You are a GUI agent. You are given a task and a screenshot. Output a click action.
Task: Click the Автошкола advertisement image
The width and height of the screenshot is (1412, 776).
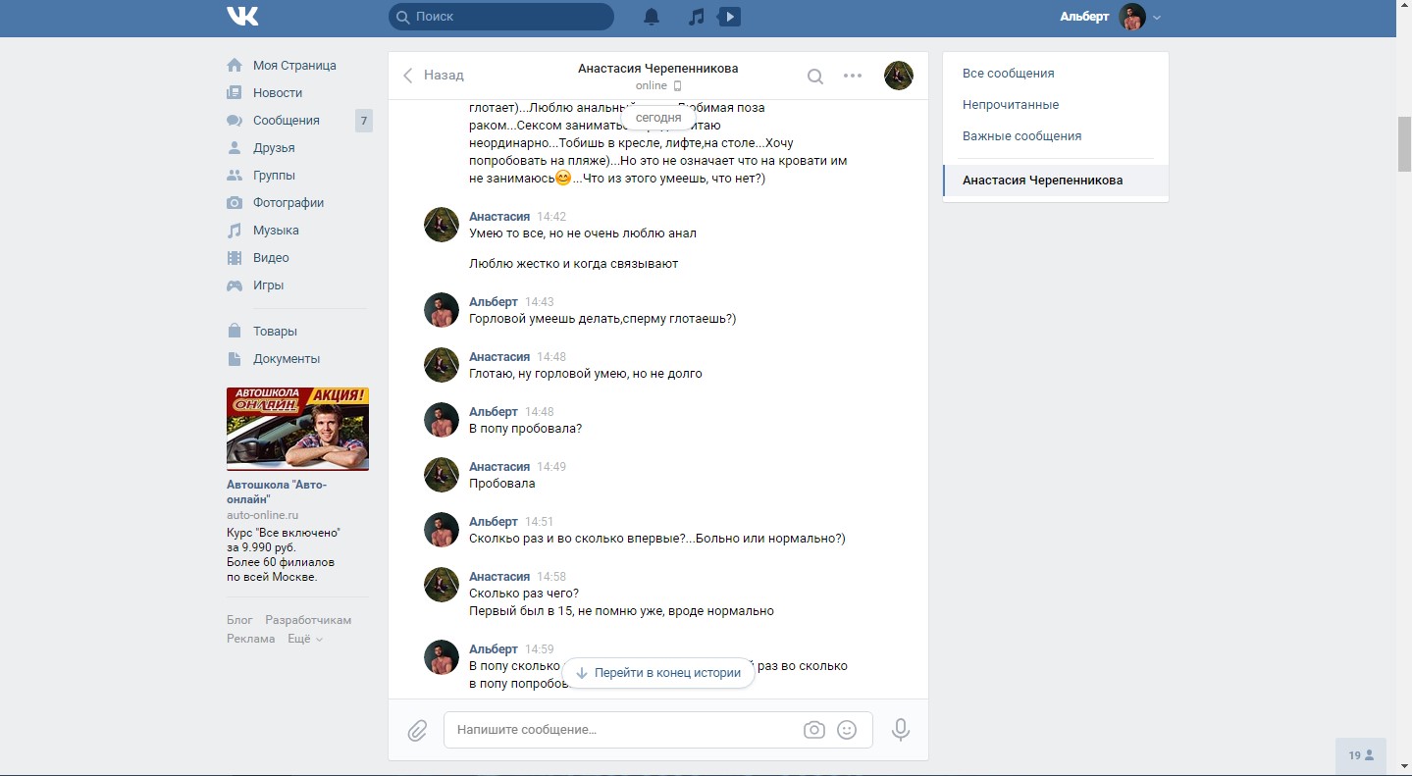pos(297,429)
